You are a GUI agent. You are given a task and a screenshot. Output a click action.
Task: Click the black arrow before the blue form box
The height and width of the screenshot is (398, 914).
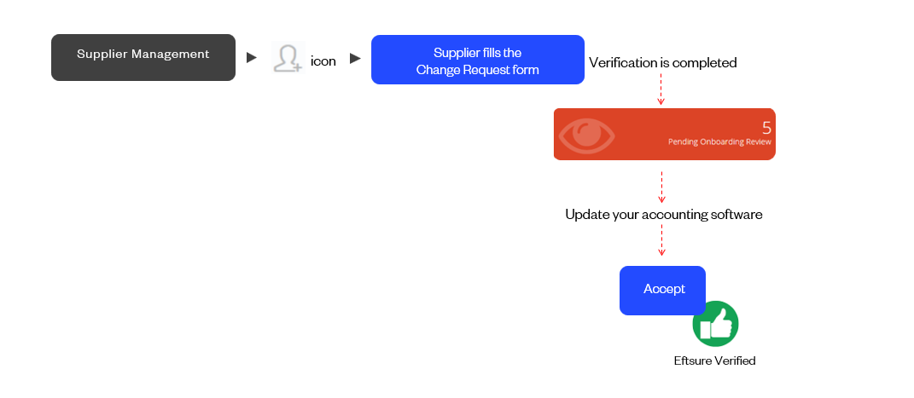tap(355, 58)
